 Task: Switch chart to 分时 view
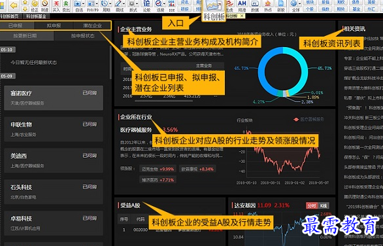click(x=311, y=205)
